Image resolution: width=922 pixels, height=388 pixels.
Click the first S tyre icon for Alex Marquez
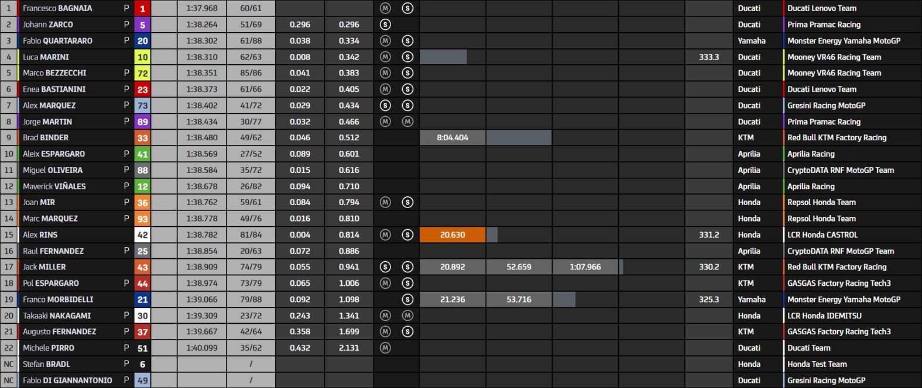(385, 106)
